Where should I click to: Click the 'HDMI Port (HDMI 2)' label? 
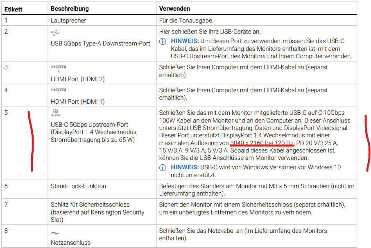[x=78, y=79]
